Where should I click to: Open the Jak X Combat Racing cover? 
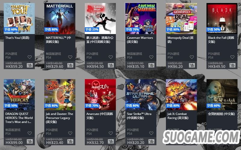[x=181, y=95]
